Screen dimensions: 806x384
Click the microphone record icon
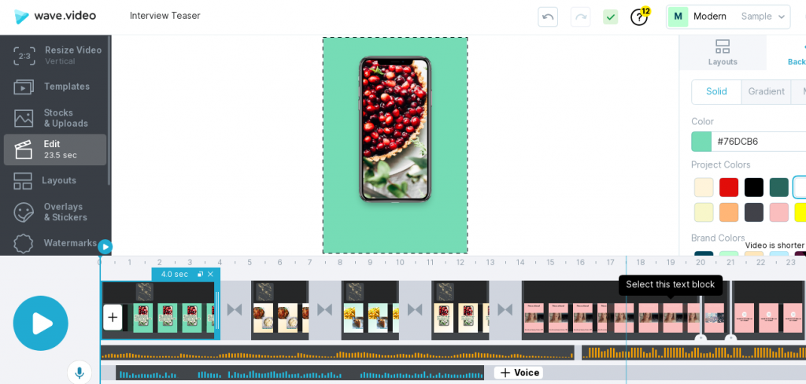pyautogui.click(x=79, y=373)
